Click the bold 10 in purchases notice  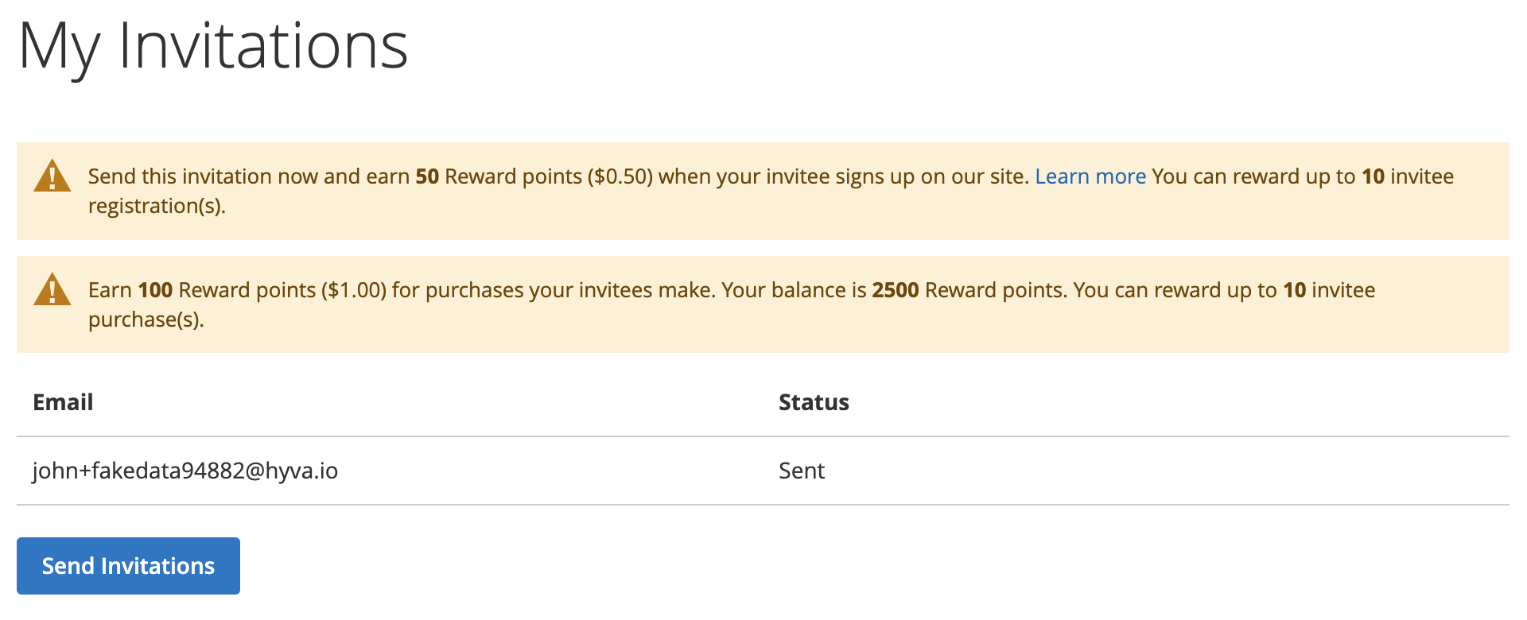tap(1295, 290)
